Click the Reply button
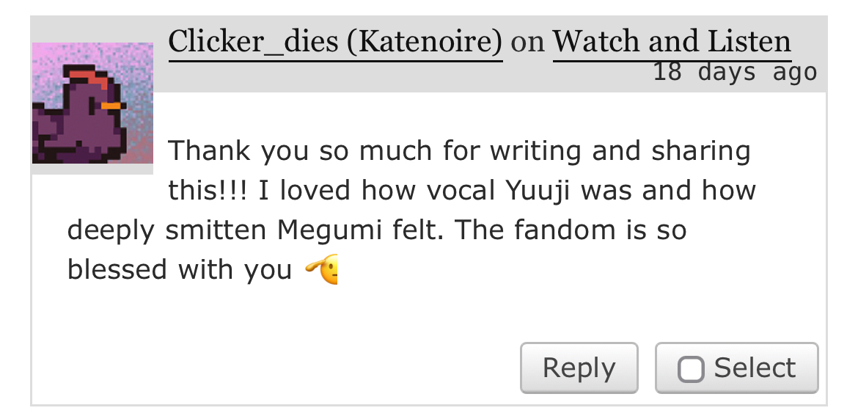 coord(579,368)
